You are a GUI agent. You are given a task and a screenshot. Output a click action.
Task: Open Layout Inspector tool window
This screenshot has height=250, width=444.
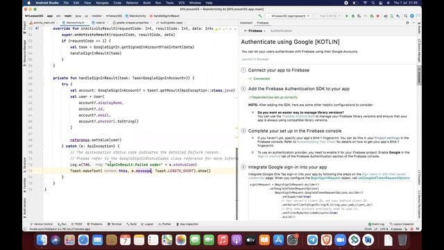(x=402, y=224)
